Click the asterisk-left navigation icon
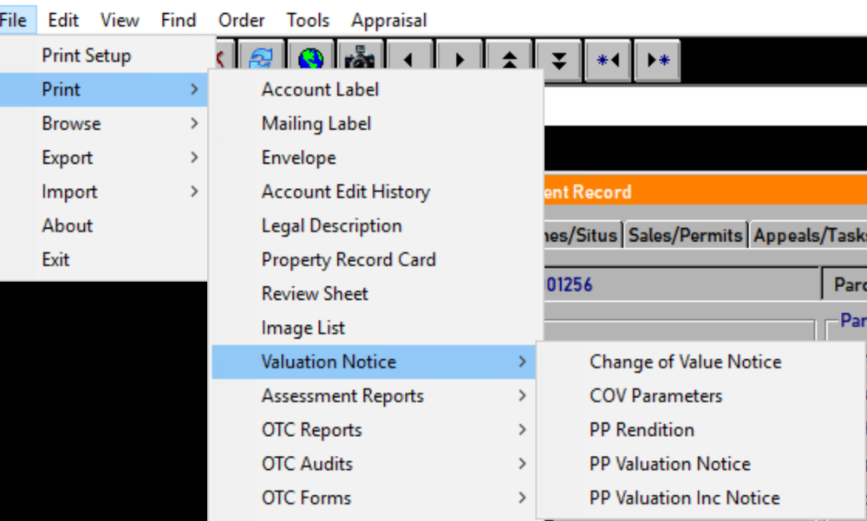The image size is (867, 521). pyautogui.click(x=607, y=59)
